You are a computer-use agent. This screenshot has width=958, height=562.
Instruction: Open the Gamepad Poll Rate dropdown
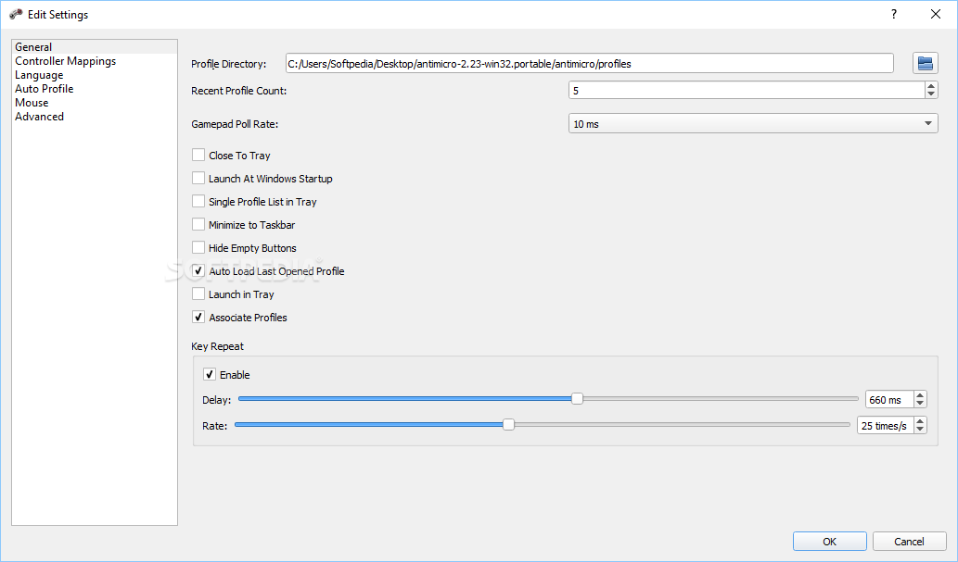coord(752,124)
